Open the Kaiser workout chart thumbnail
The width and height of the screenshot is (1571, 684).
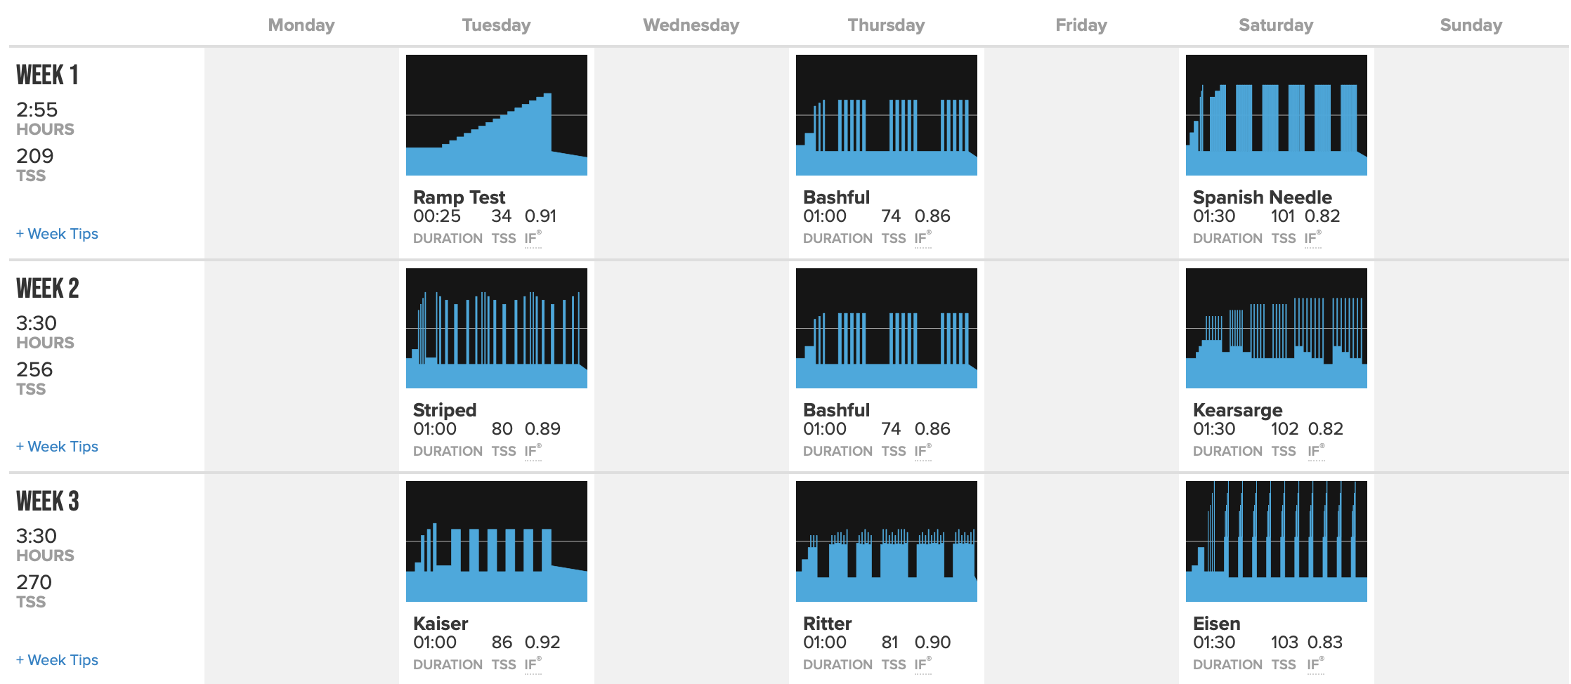pos(496,541)
